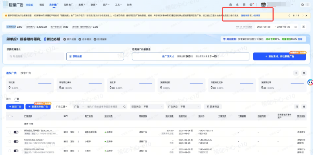The image size is (313, 155).
Task: Tick checkbox for ad 1756103466
Action: click(x=10, y=141)
